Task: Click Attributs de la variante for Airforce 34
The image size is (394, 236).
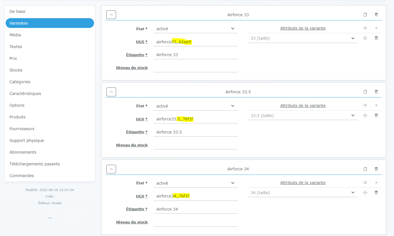Action: 303,183
